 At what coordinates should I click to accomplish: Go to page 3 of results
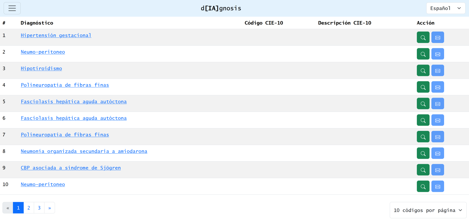[x=39, y=208]
